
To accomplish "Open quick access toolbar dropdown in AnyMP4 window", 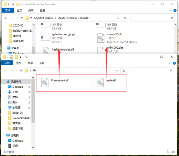I will coord(21,5).
